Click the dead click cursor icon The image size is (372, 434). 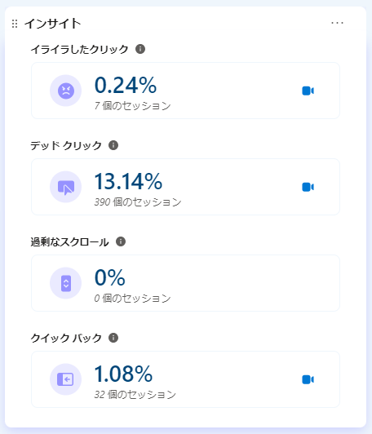(65, 187)
